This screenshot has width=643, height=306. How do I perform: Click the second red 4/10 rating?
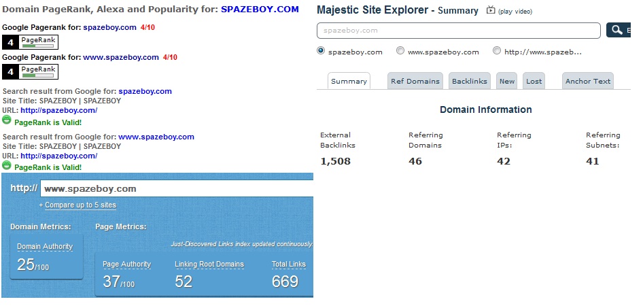[x=170, y=57]
